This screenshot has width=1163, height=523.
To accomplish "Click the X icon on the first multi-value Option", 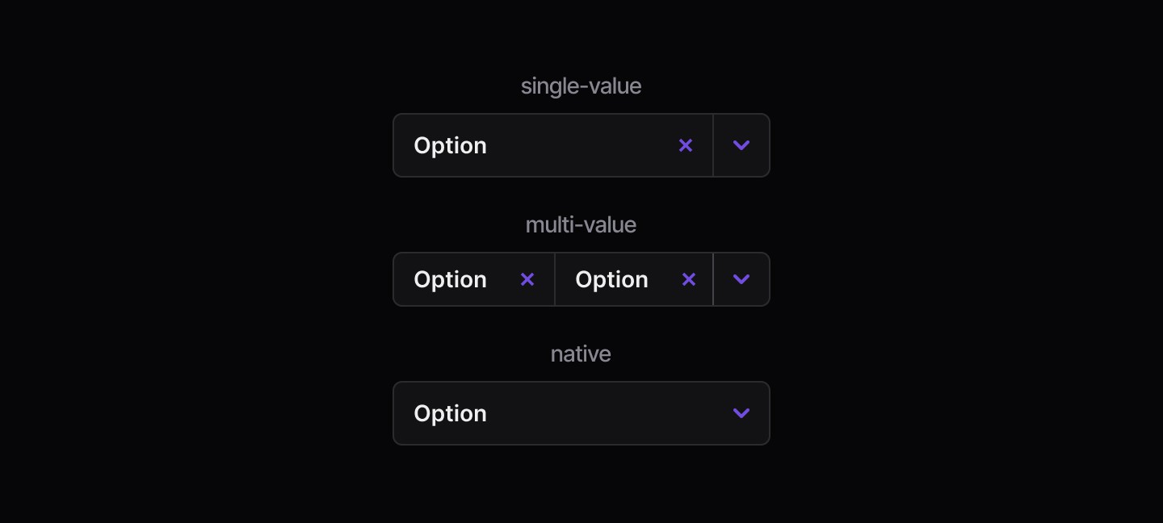I will pyautogui.click(x=527, y=279).
